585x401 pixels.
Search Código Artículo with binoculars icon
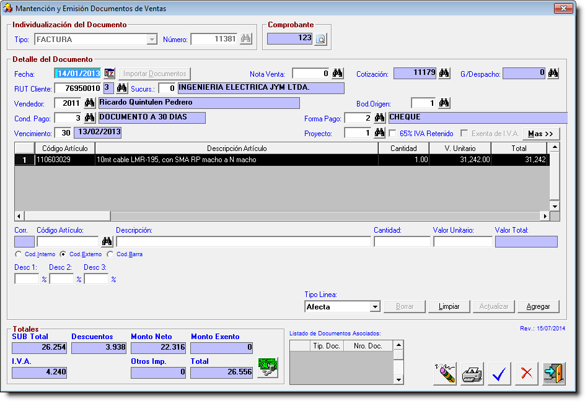107,241
